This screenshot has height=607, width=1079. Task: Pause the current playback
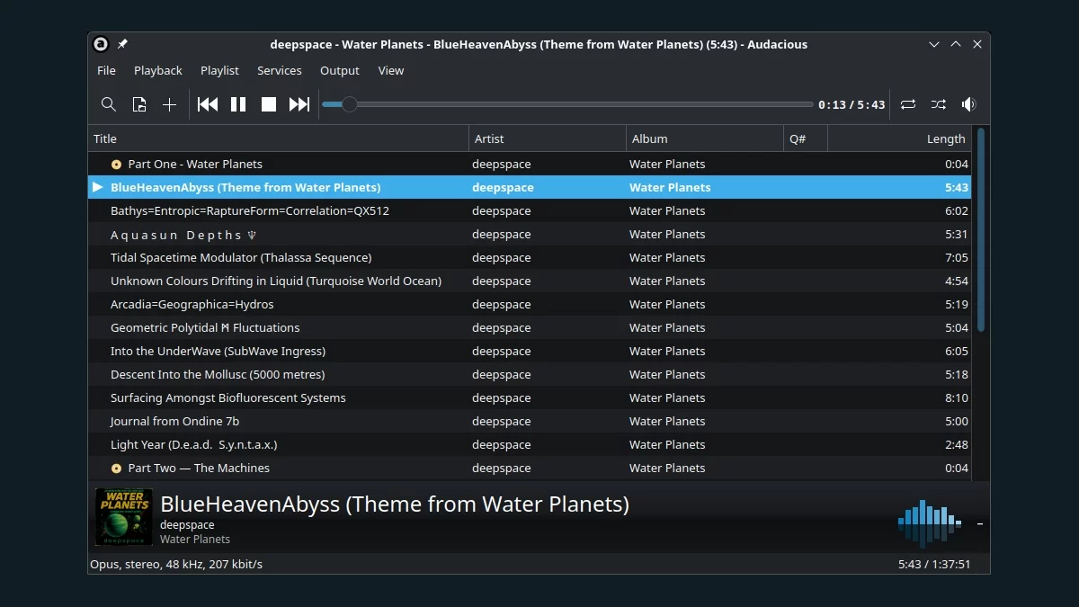[238, 104]
